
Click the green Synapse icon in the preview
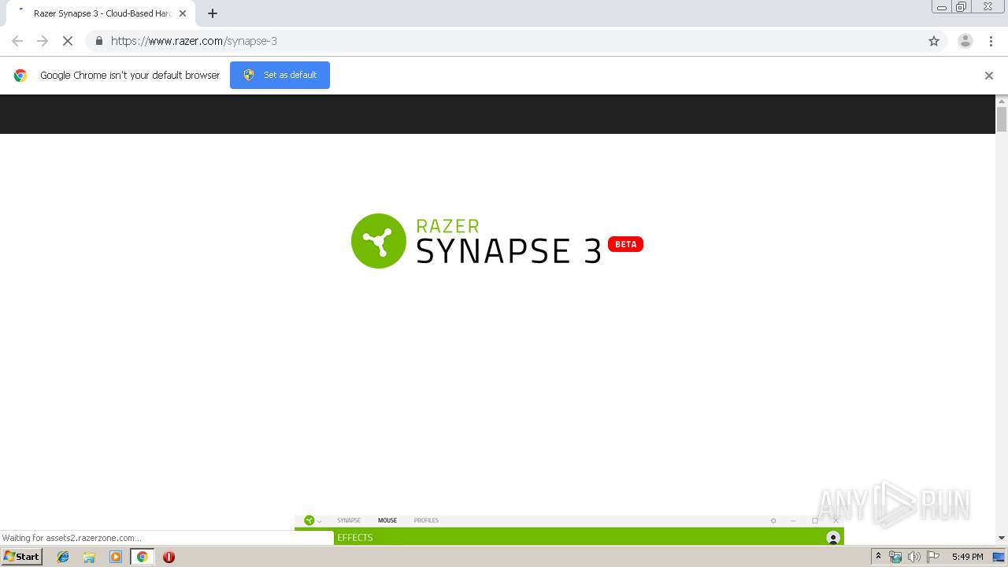[x=309, y=521]
